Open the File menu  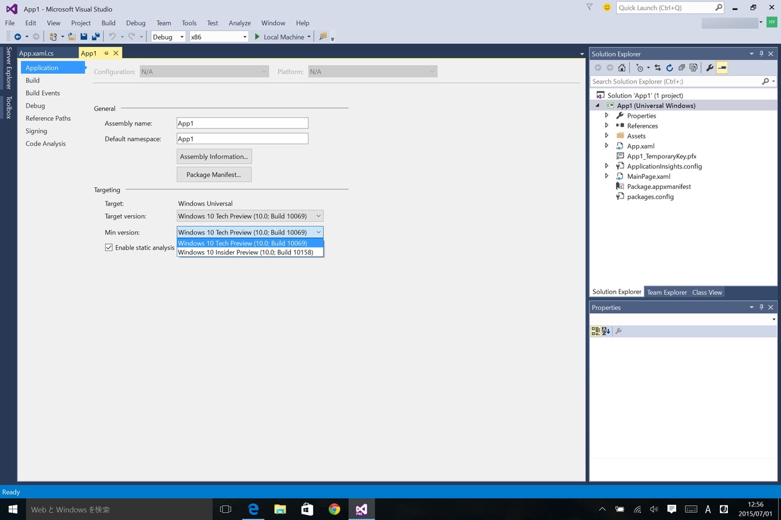[x=10, y=23]
